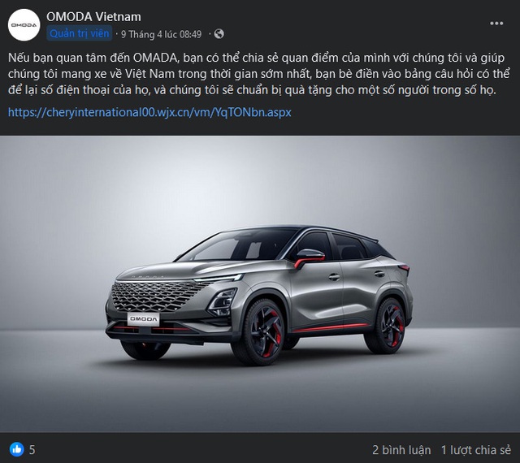This screenshot has width=520, height=463.
Task: Open the 9 Tháng 4 lúc 08:49 timestamp
Action: coord(161,34)
